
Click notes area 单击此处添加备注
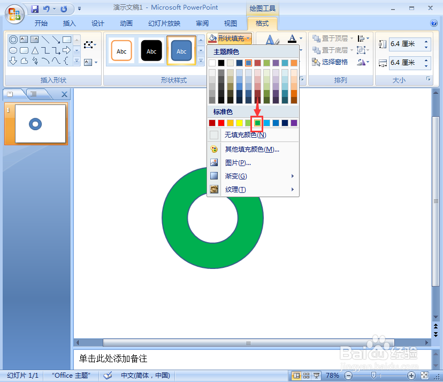click(113, 358)
